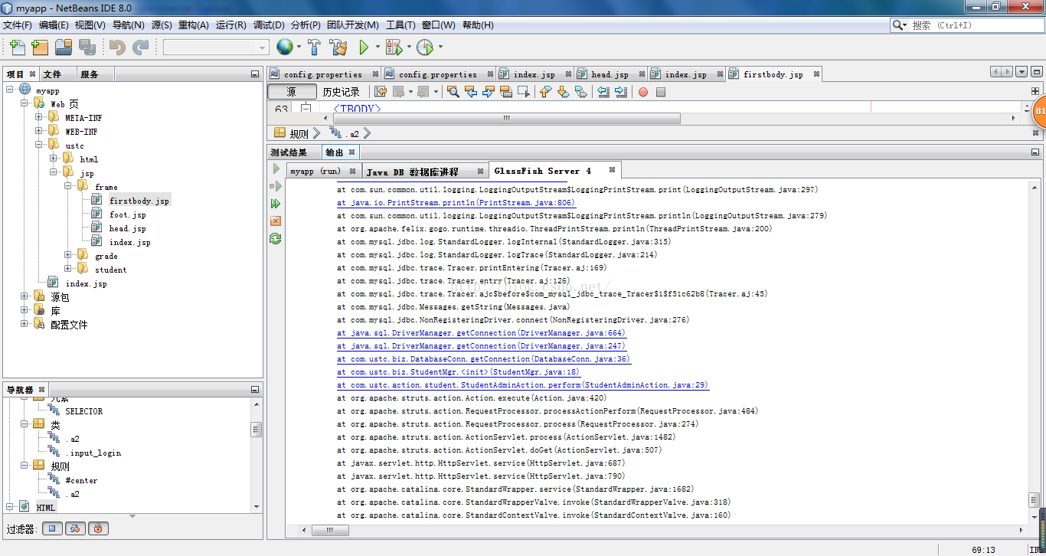Image resolution: width=1046 pixels, height=556 pixels.
Task: Switch to the head.jsp editor tab
Action: pyautogui.click(x=609, y=74)
